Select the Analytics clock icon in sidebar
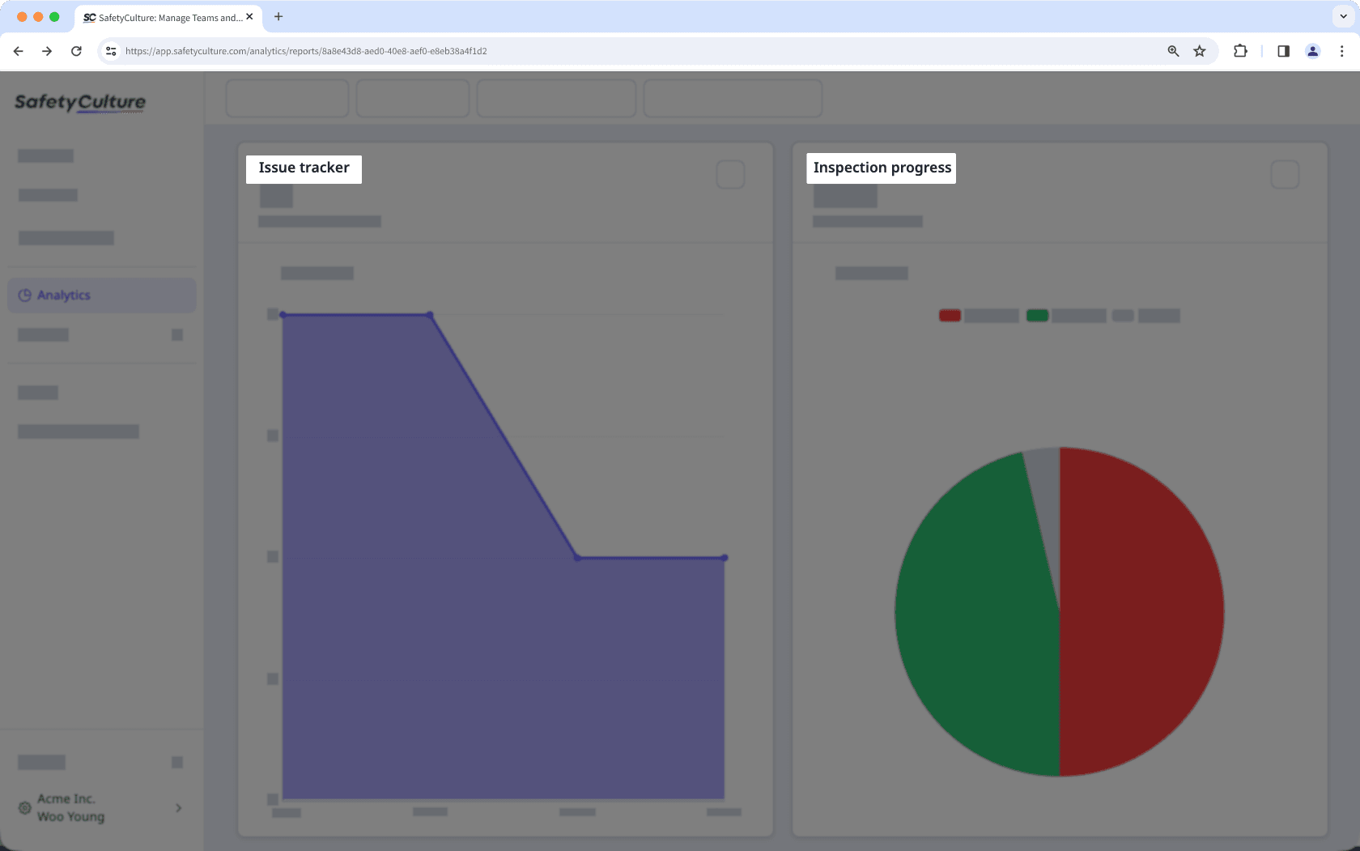Screen dimensions: 1360x851 click(24, 295)
